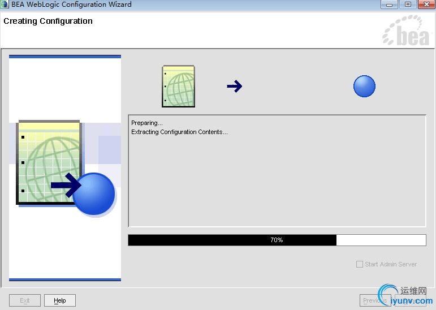
Task: Click the Help button
Action: point(60,300)
